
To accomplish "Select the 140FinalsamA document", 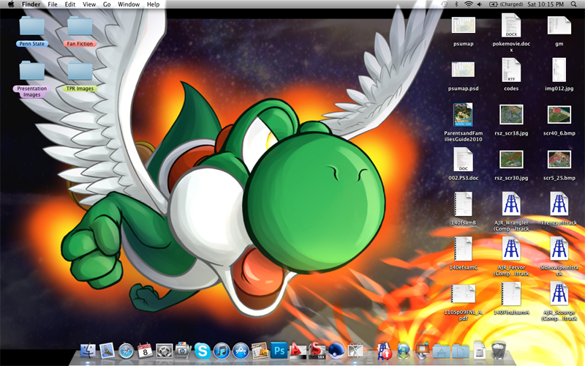I will [511, 299].
